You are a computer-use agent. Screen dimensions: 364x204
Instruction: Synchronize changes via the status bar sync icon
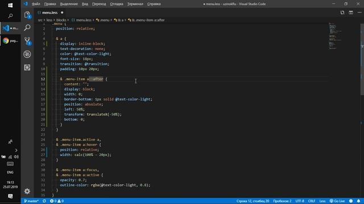pyautogui.click(x=44, y=201)
